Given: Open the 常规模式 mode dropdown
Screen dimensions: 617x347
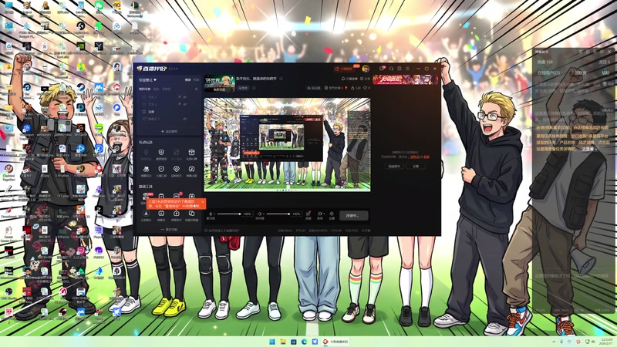Looking at the screenshot, I should (147, 80).
